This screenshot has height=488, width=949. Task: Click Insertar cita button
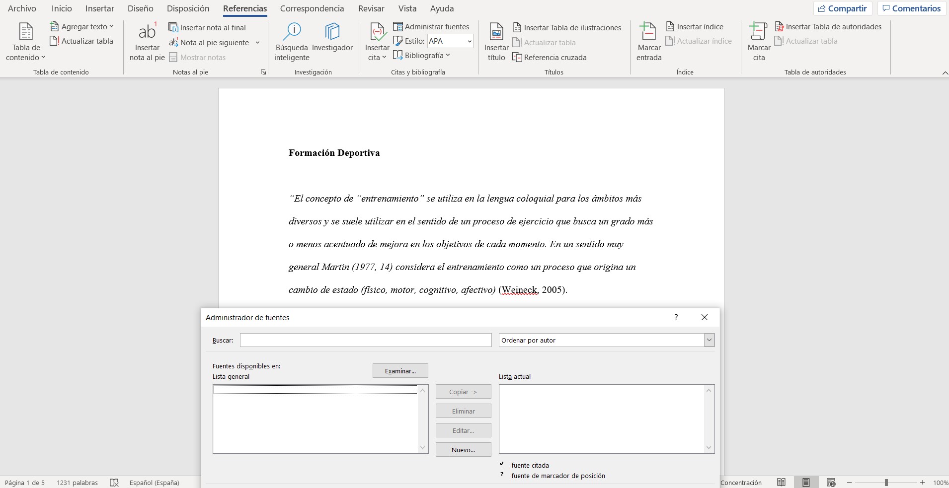tap(377, 42)
